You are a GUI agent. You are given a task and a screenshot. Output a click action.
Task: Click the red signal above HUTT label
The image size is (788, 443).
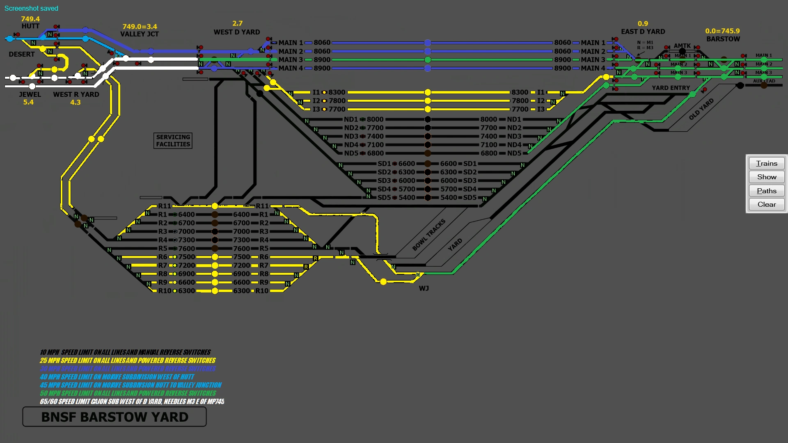56,27
